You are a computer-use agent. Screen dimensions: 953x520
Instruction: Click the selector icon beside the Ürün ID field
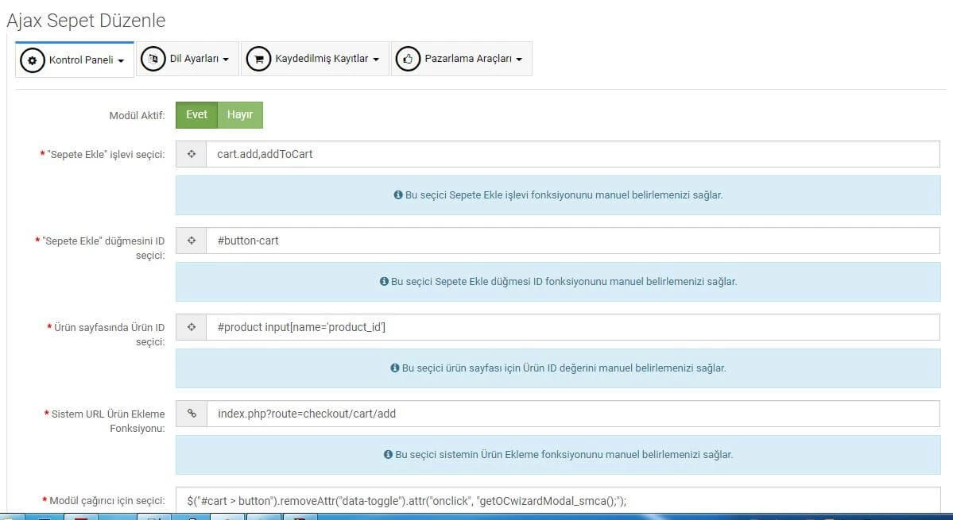click(191, 326)
